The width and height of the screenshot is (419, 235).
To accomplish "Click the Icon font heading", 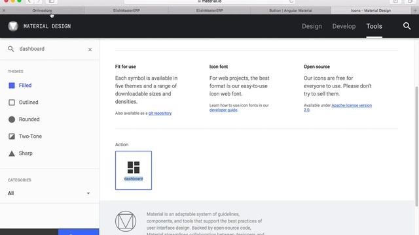I will click(x=218, y=67).
